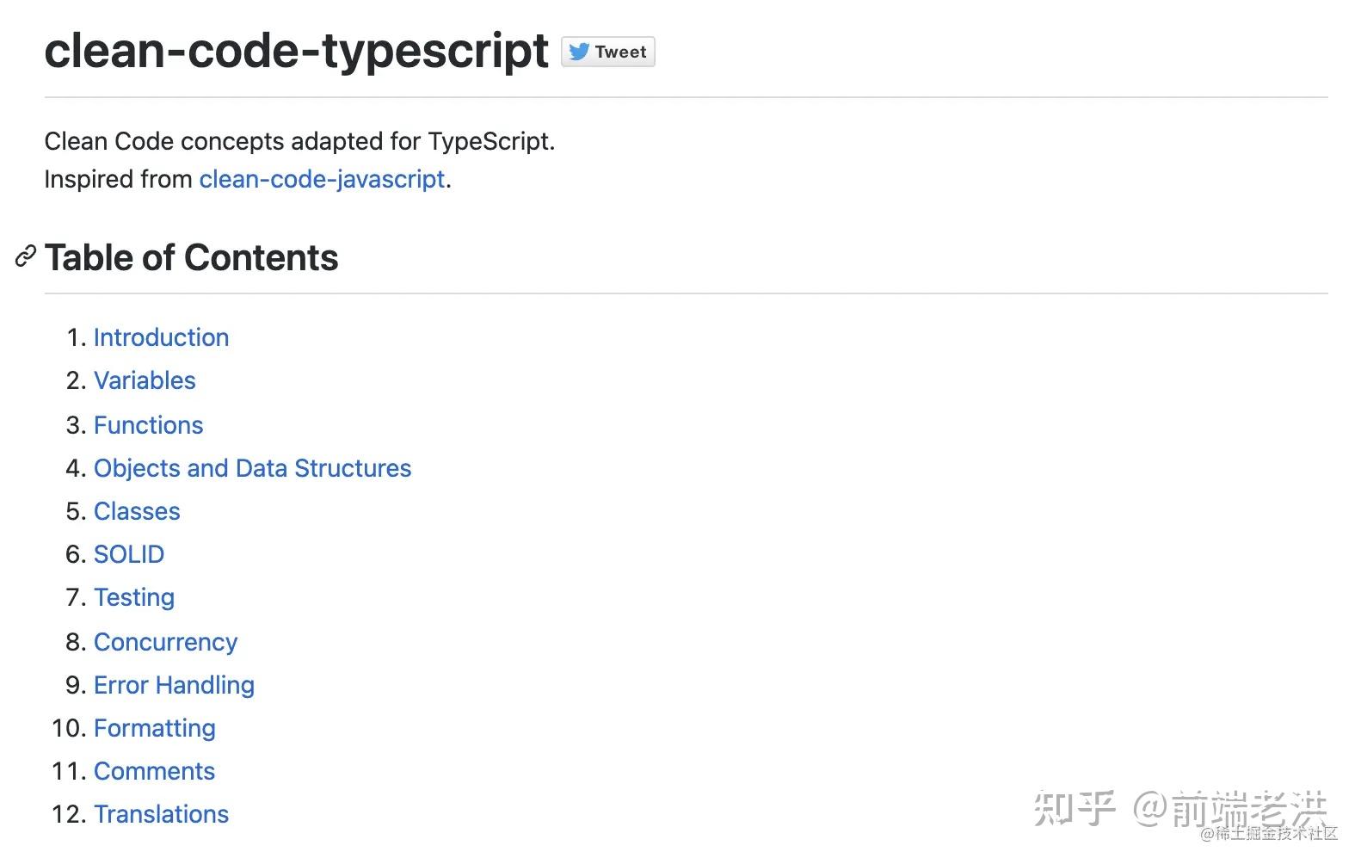Jump to the Variables section
The width and height of the screenshot is (1361, 864).
pos(145,380)
